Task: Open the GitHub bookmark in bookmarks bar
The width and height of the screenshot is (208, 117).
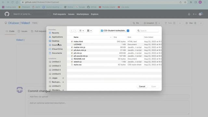Action: [92, 7]
